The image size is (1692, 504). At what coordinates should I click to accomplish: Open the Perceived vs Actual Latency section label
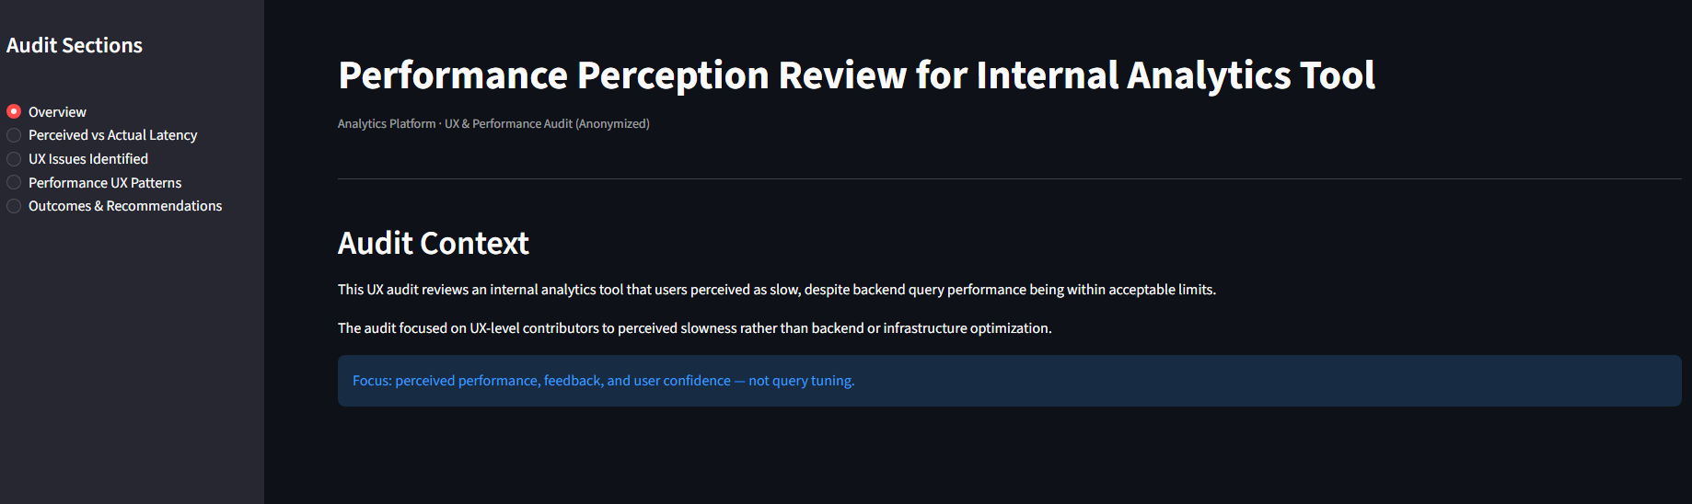pyautogui.click(x=112, y=135)
